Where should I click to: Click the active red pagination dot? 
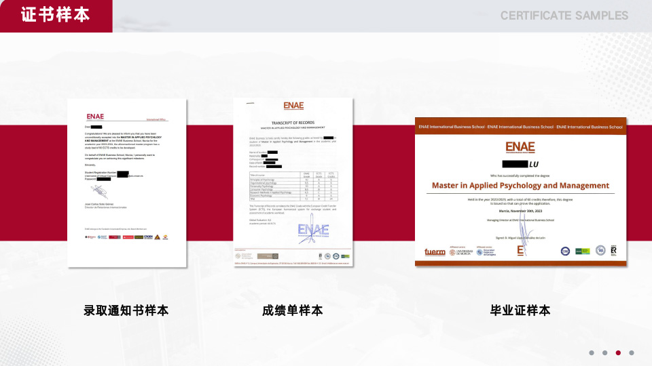[618, 352]
